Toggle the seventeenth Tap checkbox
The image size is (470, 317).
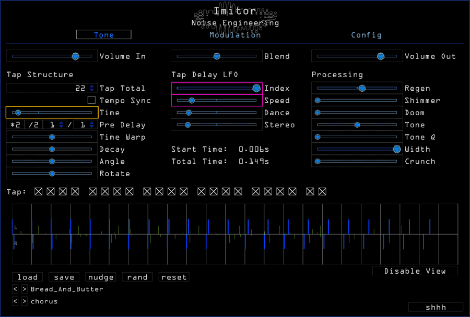pyautogui.click(x=256, y=191)
